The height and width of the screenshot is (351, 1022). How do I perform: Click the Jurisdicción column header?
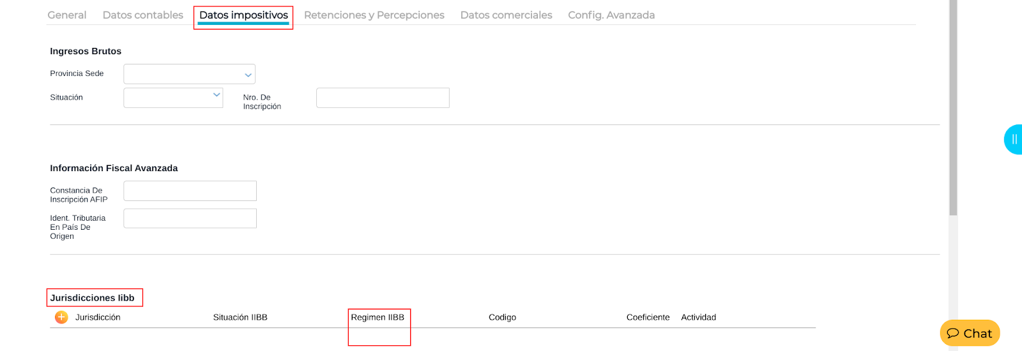tap(98, 317)
